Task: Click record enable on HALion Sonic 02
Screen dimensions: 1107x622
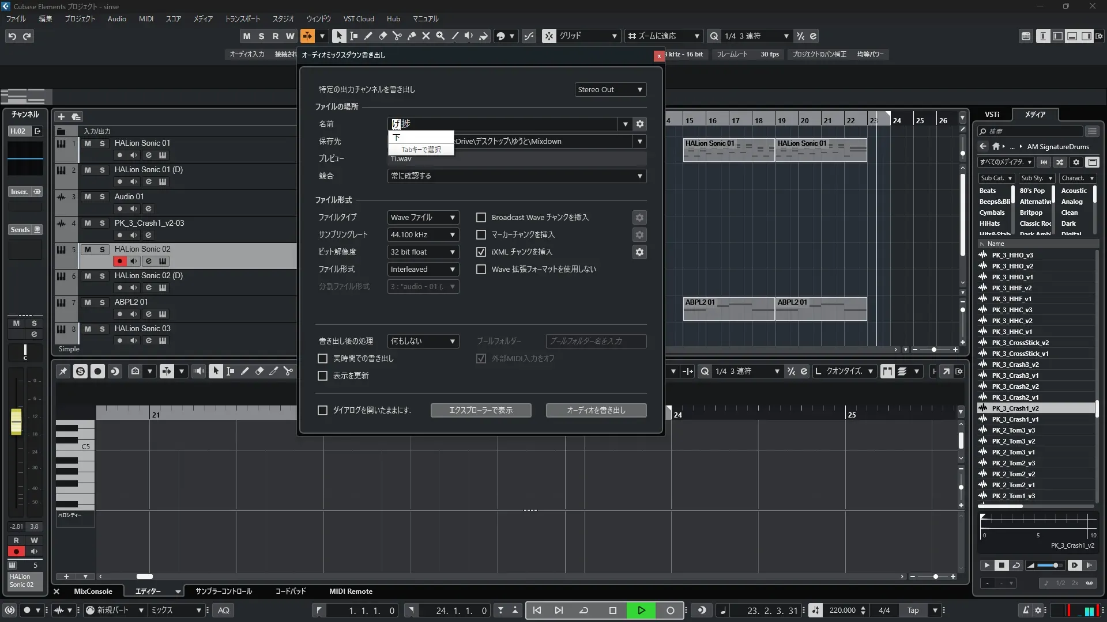Action: [119, 261]
